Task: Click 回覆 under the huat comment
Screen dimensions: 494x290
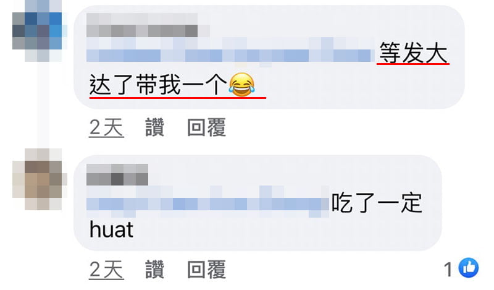Action: tap(207, 270)
